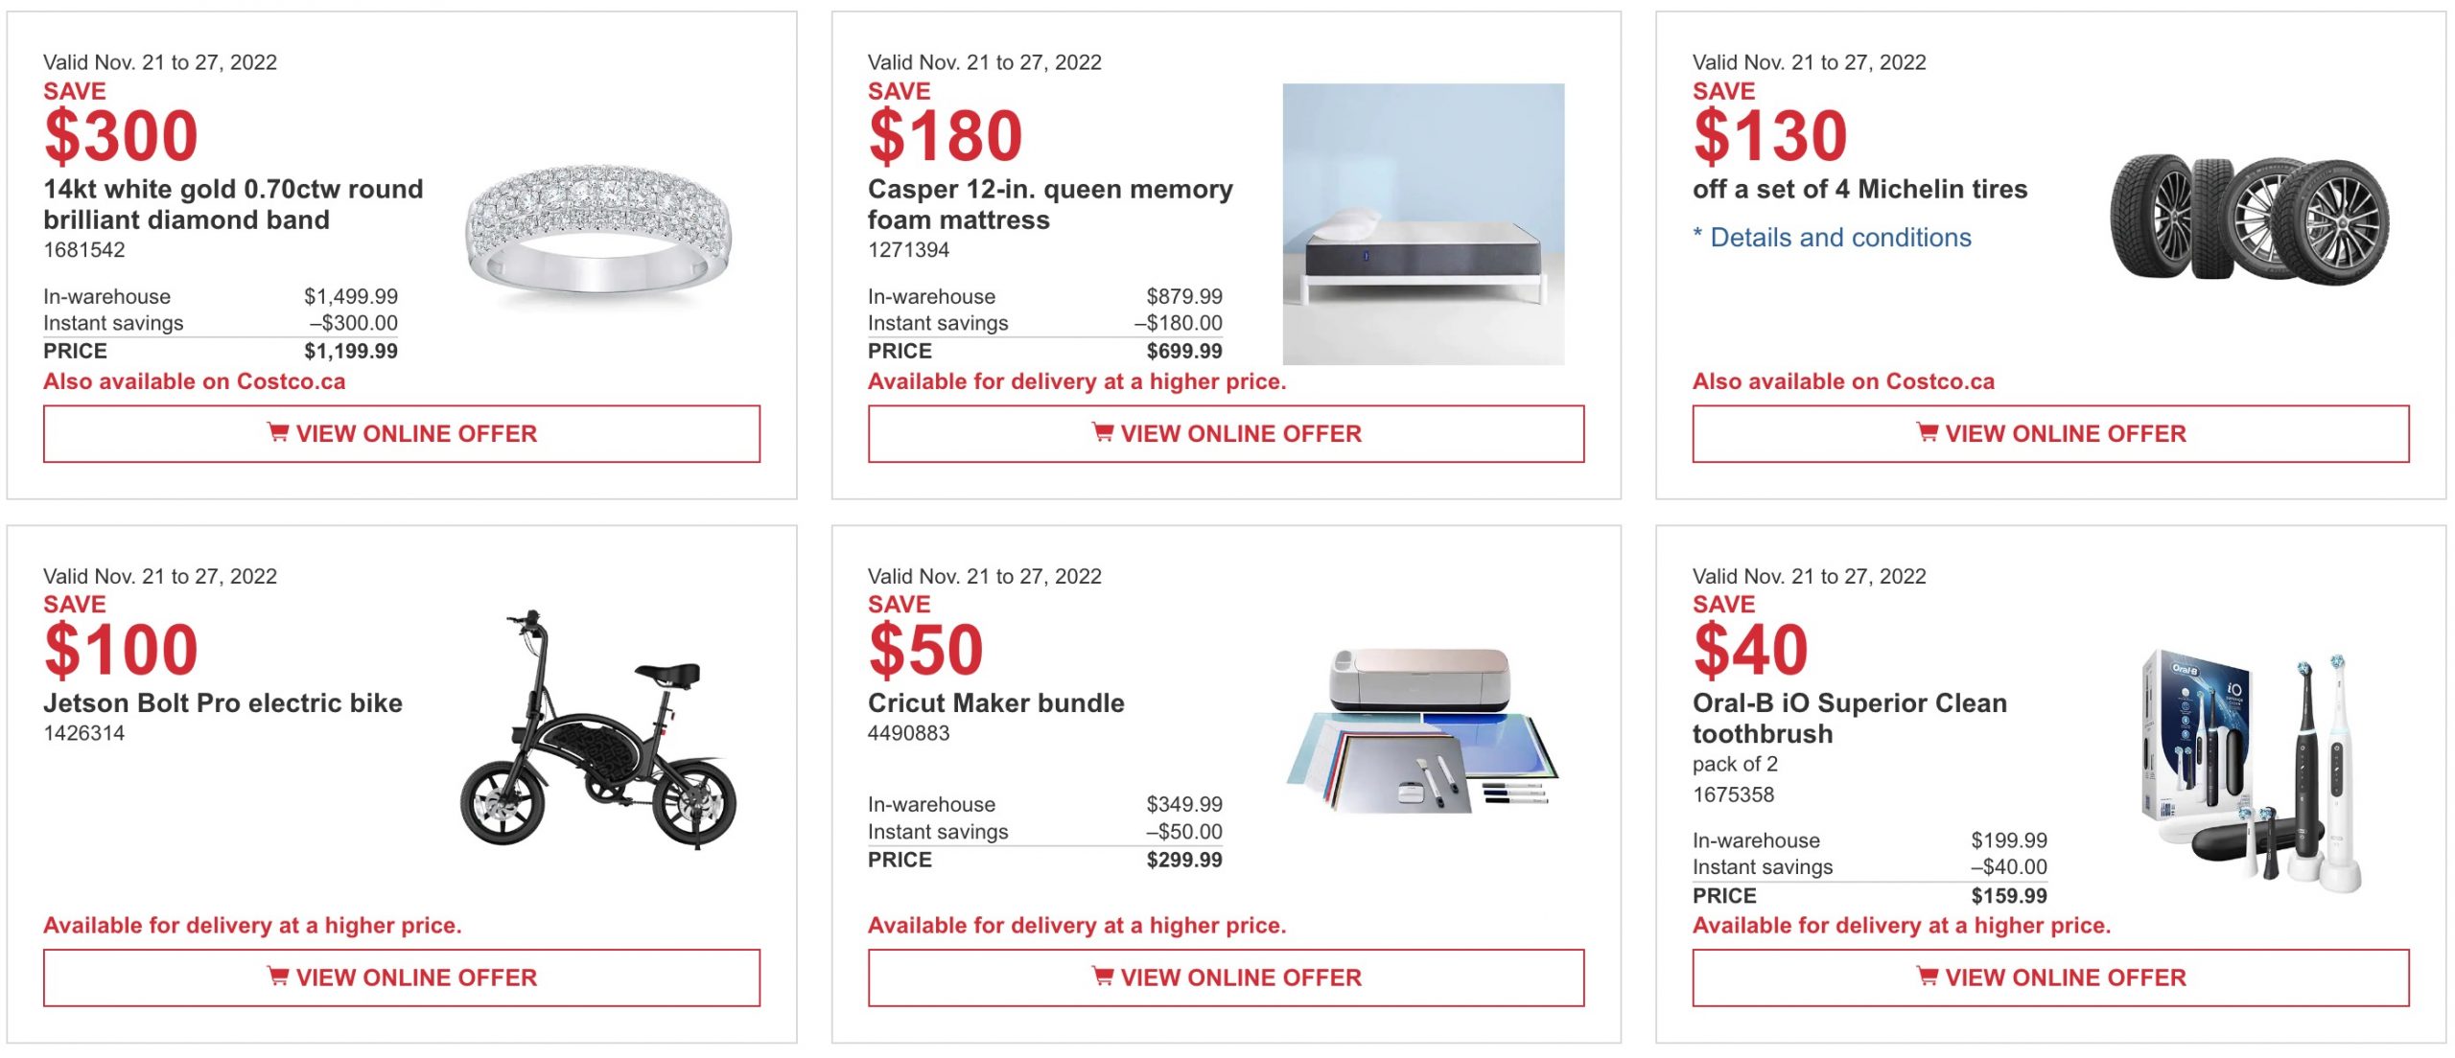Click cart icon in Jetson bike offer button
2455x1058 pixels.
pos(277,977)
